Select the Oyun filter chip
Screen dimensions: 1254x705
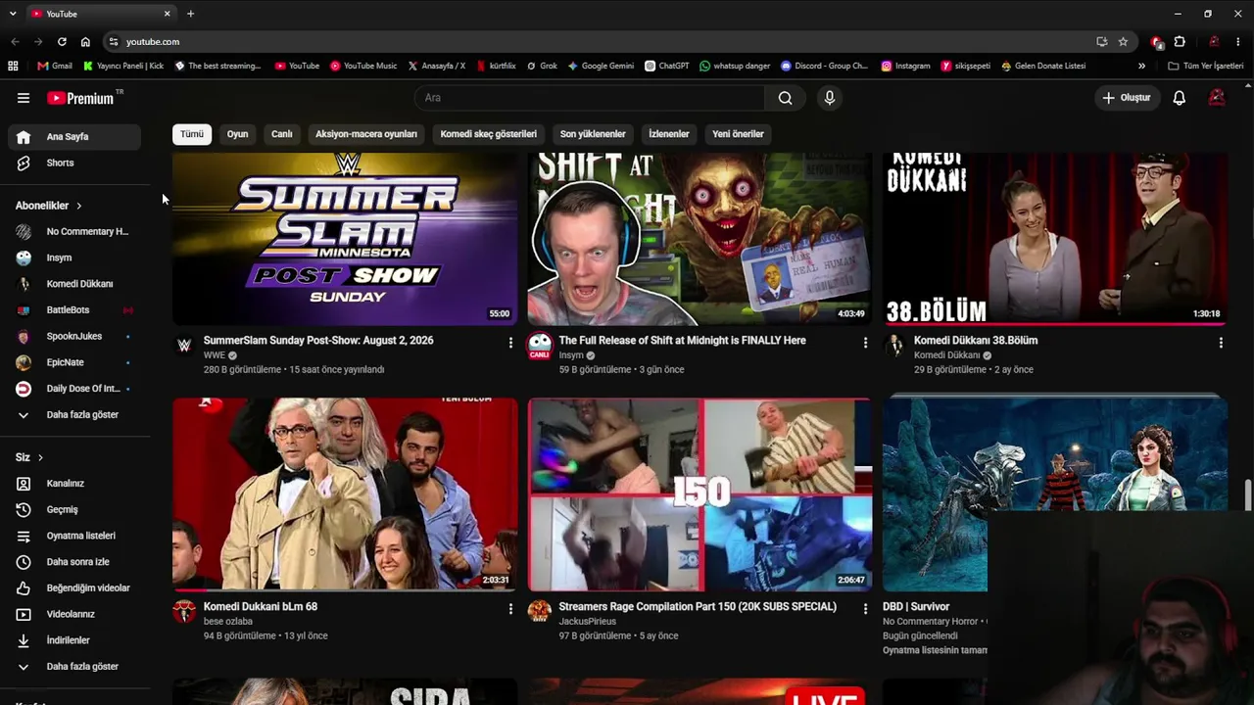click(x=238, y=134)
